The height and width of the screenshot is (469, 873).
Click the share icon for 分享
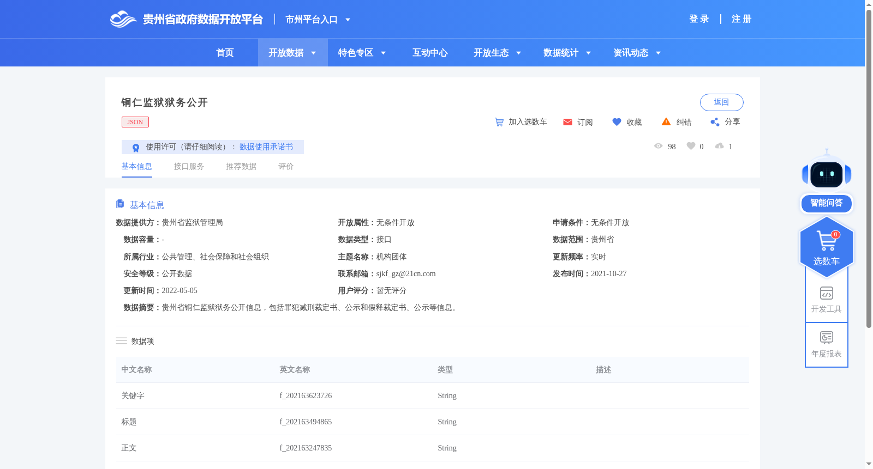point(715,122)
